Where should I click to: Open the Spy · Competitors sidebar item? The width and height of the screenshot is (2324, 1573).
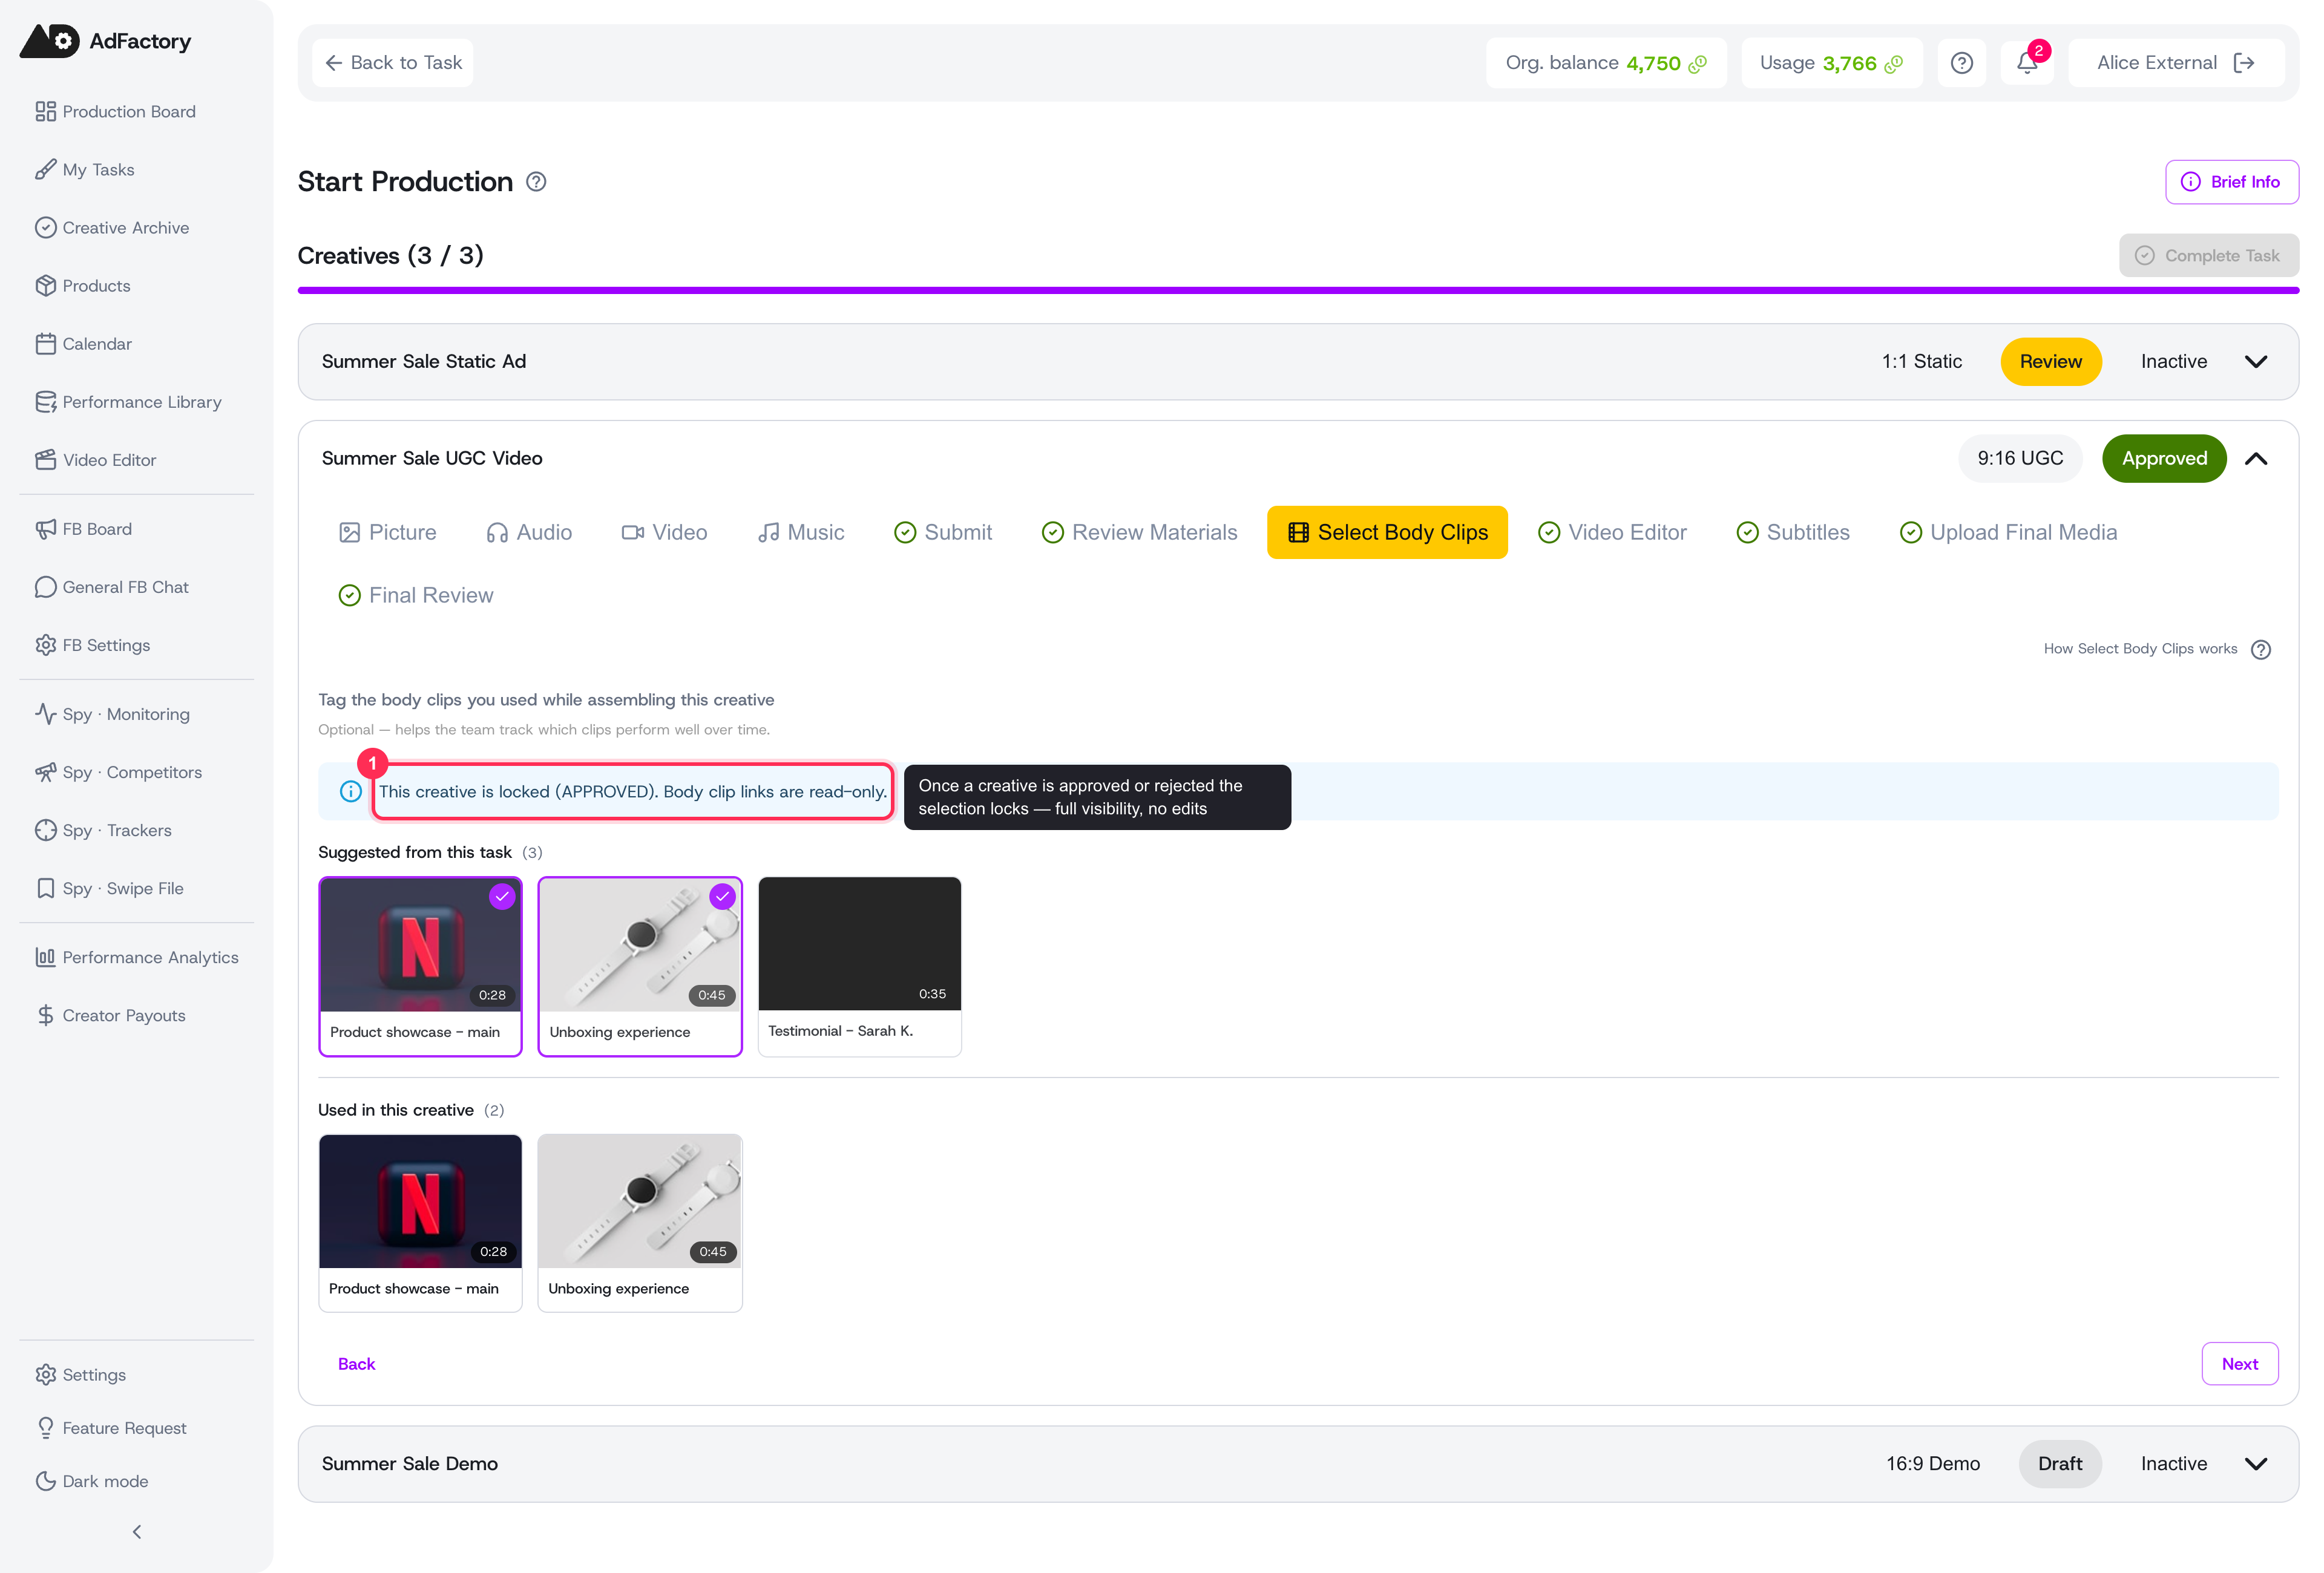click(132, 773)
